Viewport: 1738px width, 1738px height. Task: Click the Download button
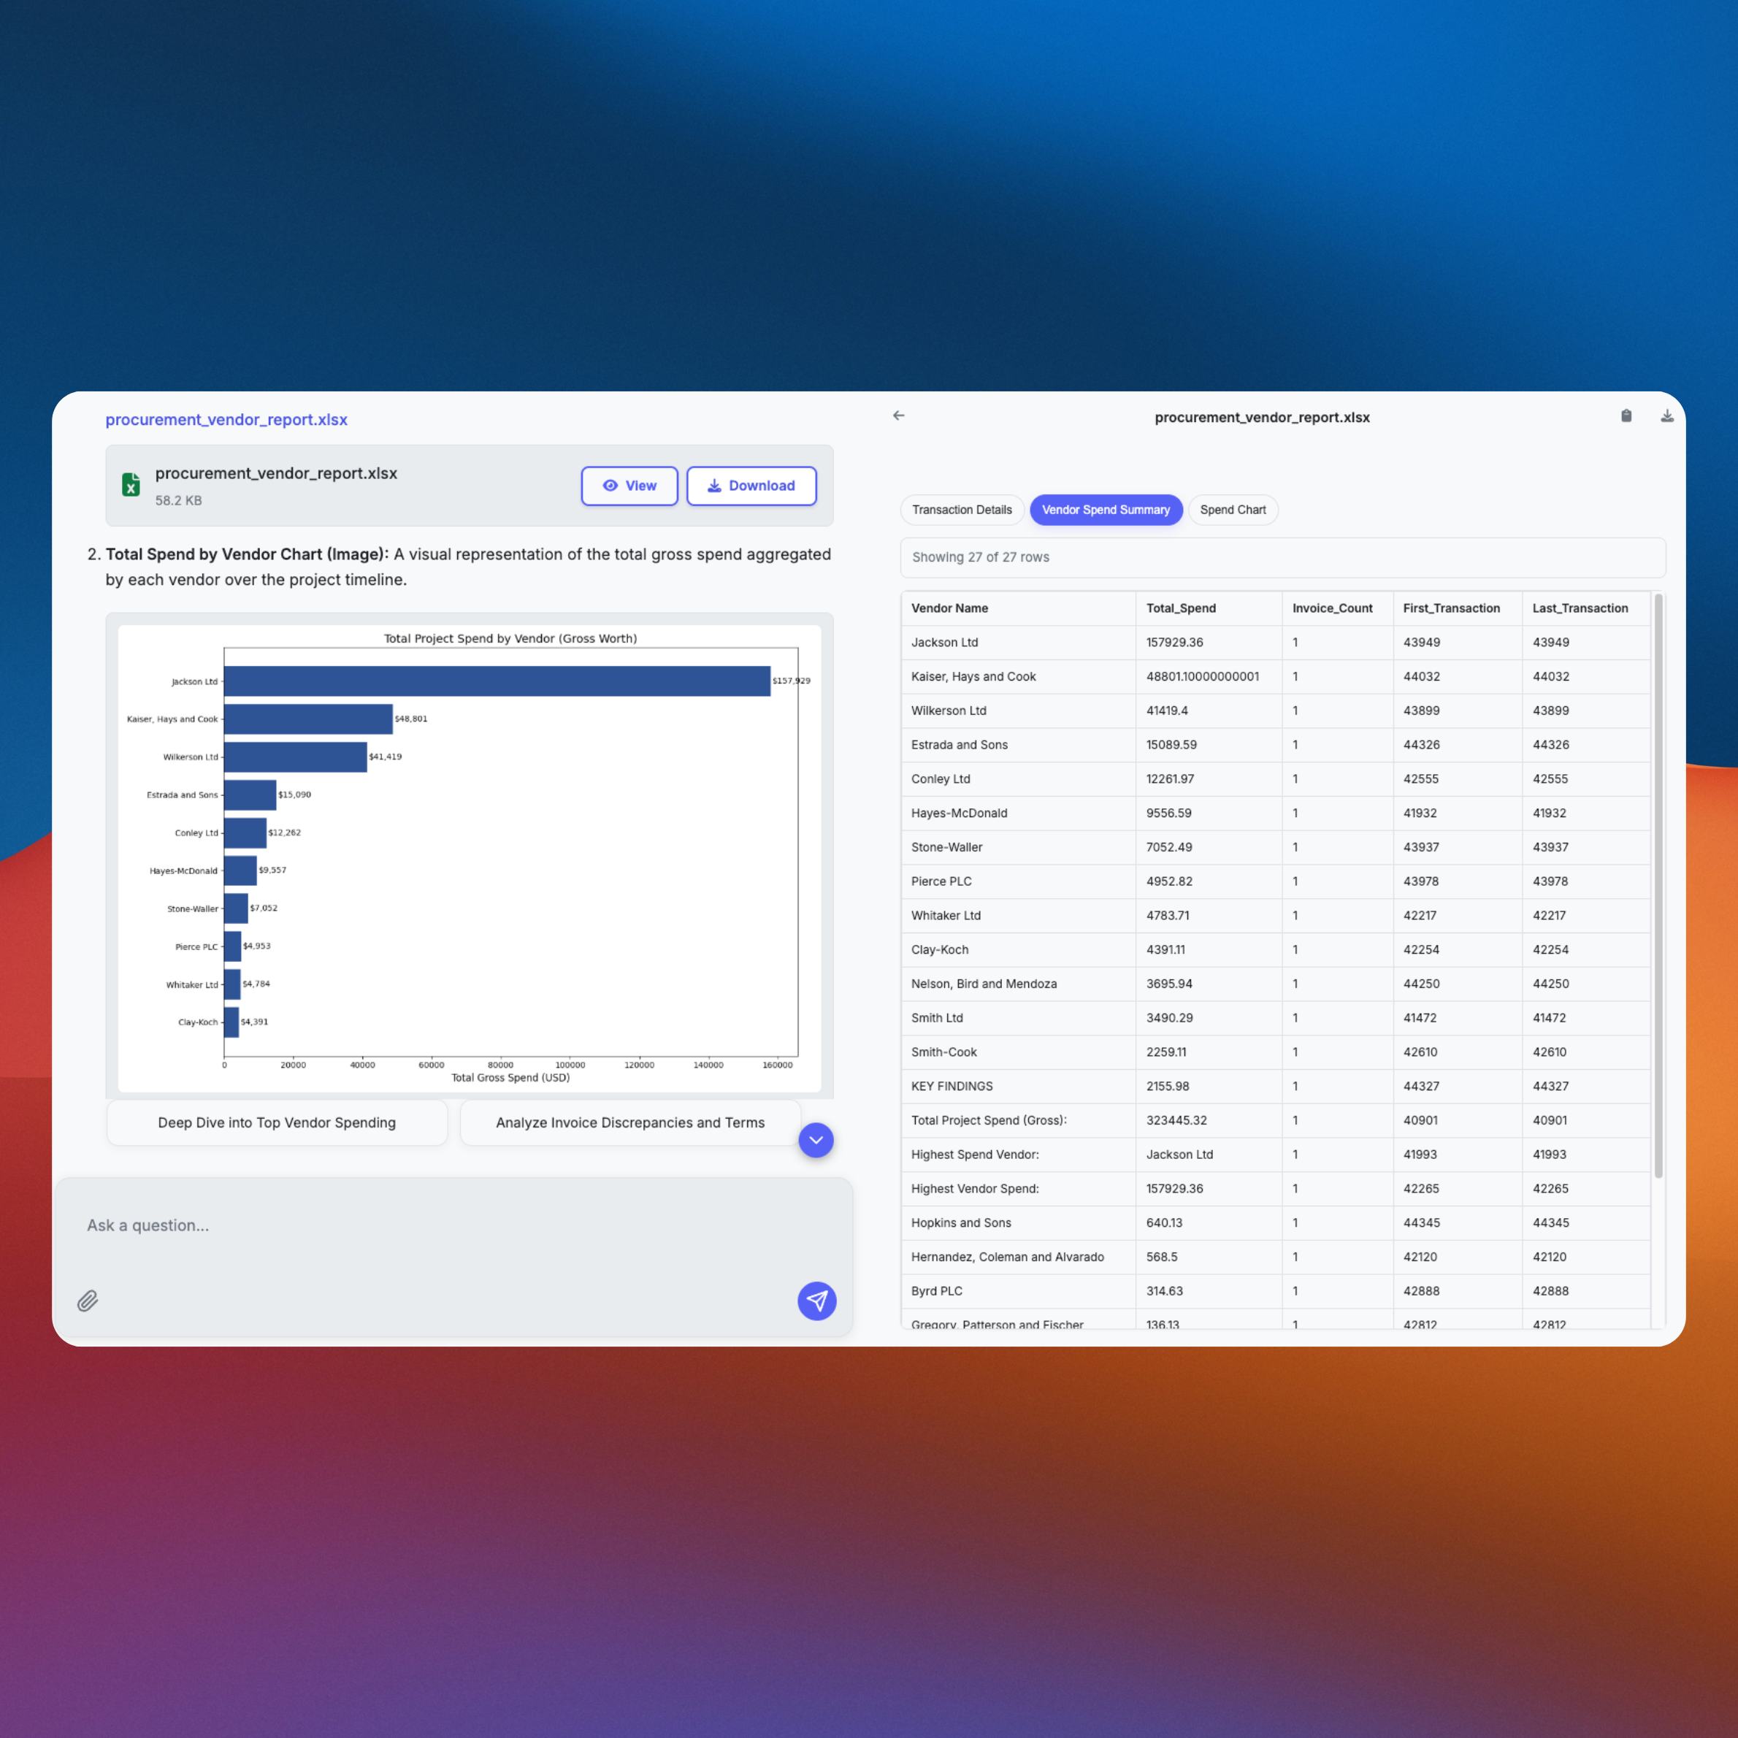(751, 486)
